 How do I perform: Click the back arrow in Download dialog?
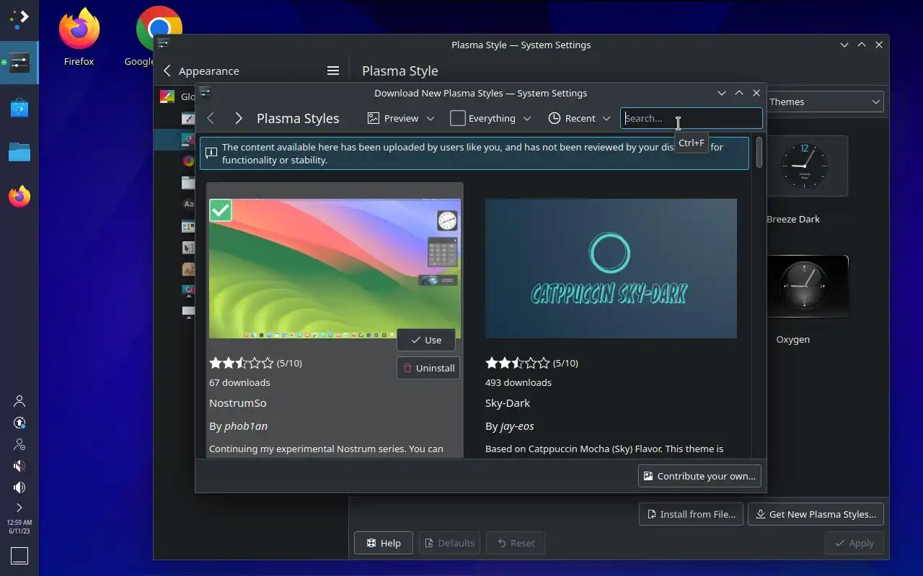pos(211,118)
